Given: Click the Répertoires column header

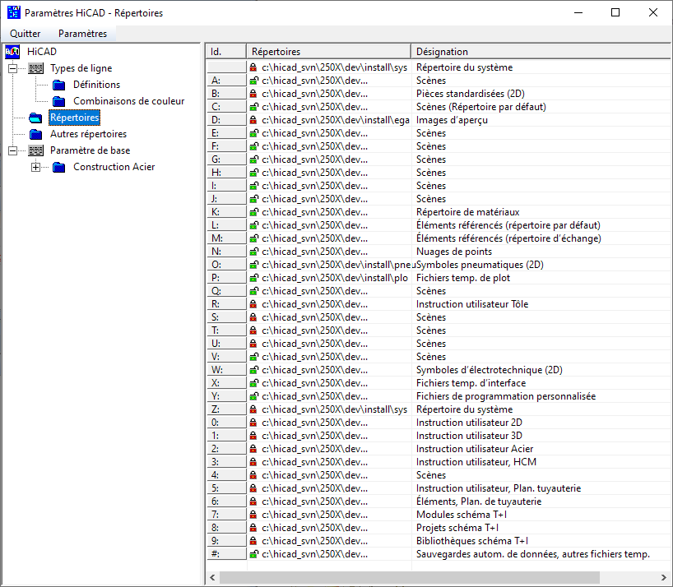Looking at the screenshot, I should 329,52.
